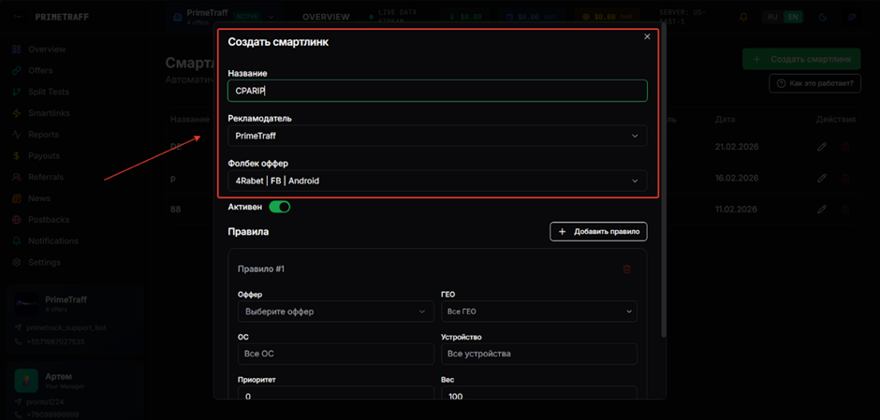Screen dimensions: 880x420
Task: Click the notification bell icon in top bar
Action: pos(744,17)
